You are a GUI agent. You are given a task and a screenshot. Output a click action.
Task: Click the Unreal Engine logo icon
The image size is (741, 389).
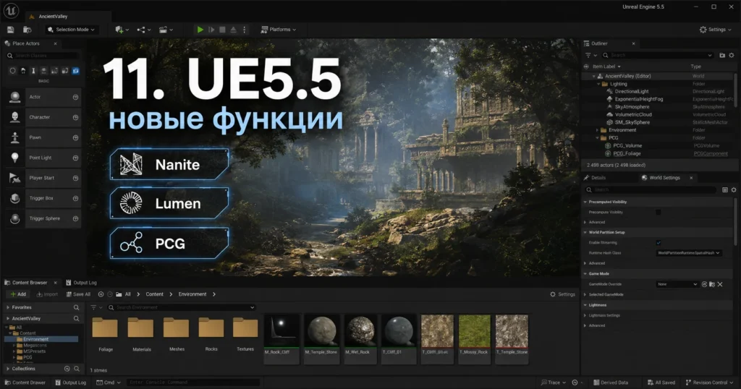coord(11,10)
